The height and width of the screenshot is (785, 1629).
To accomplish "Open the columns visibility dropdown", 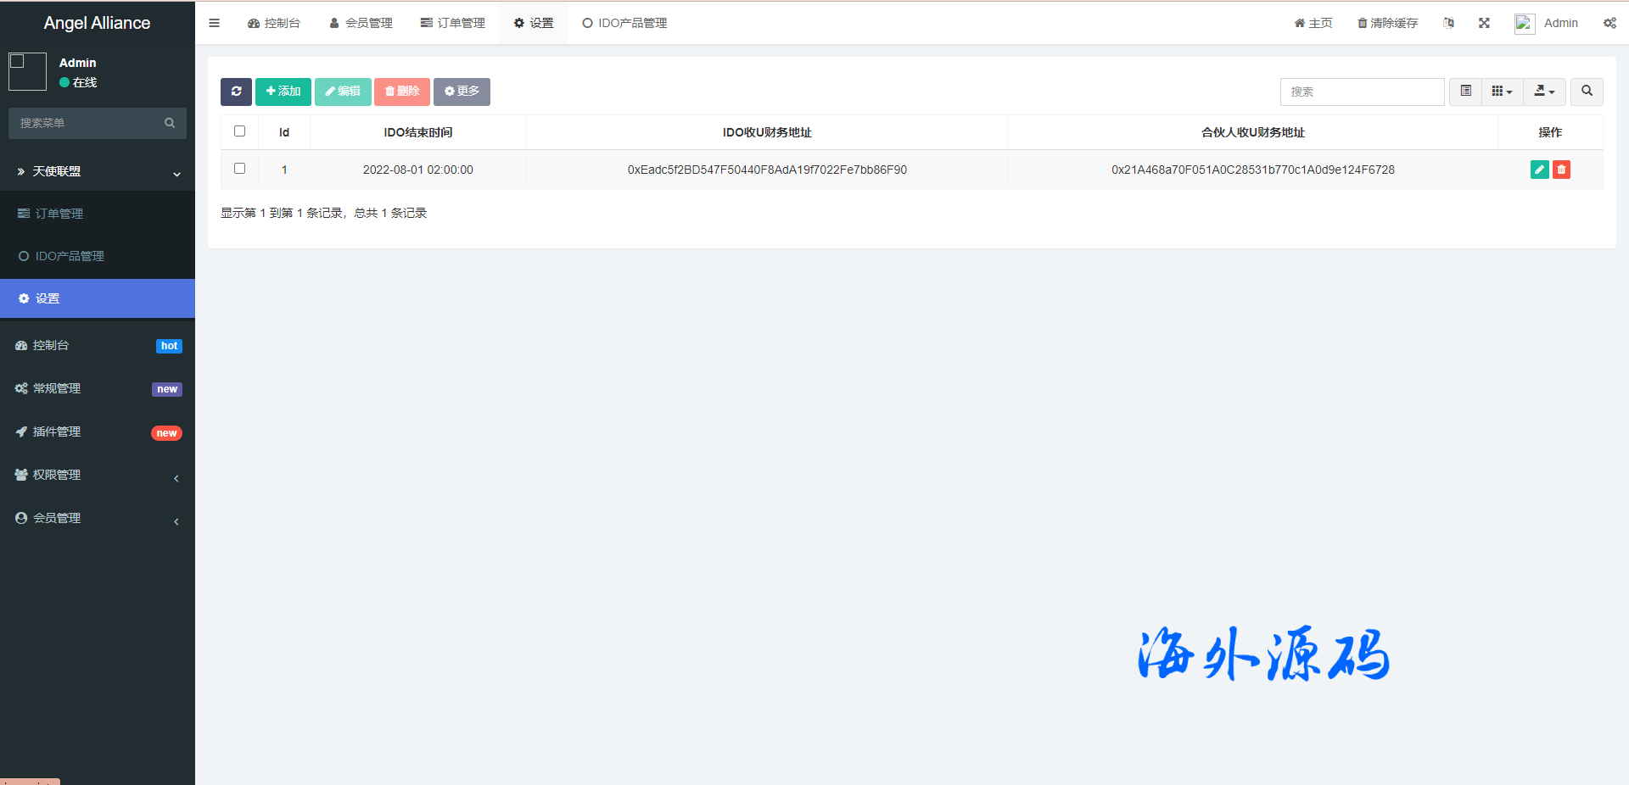I will [x=1502, y=92].
